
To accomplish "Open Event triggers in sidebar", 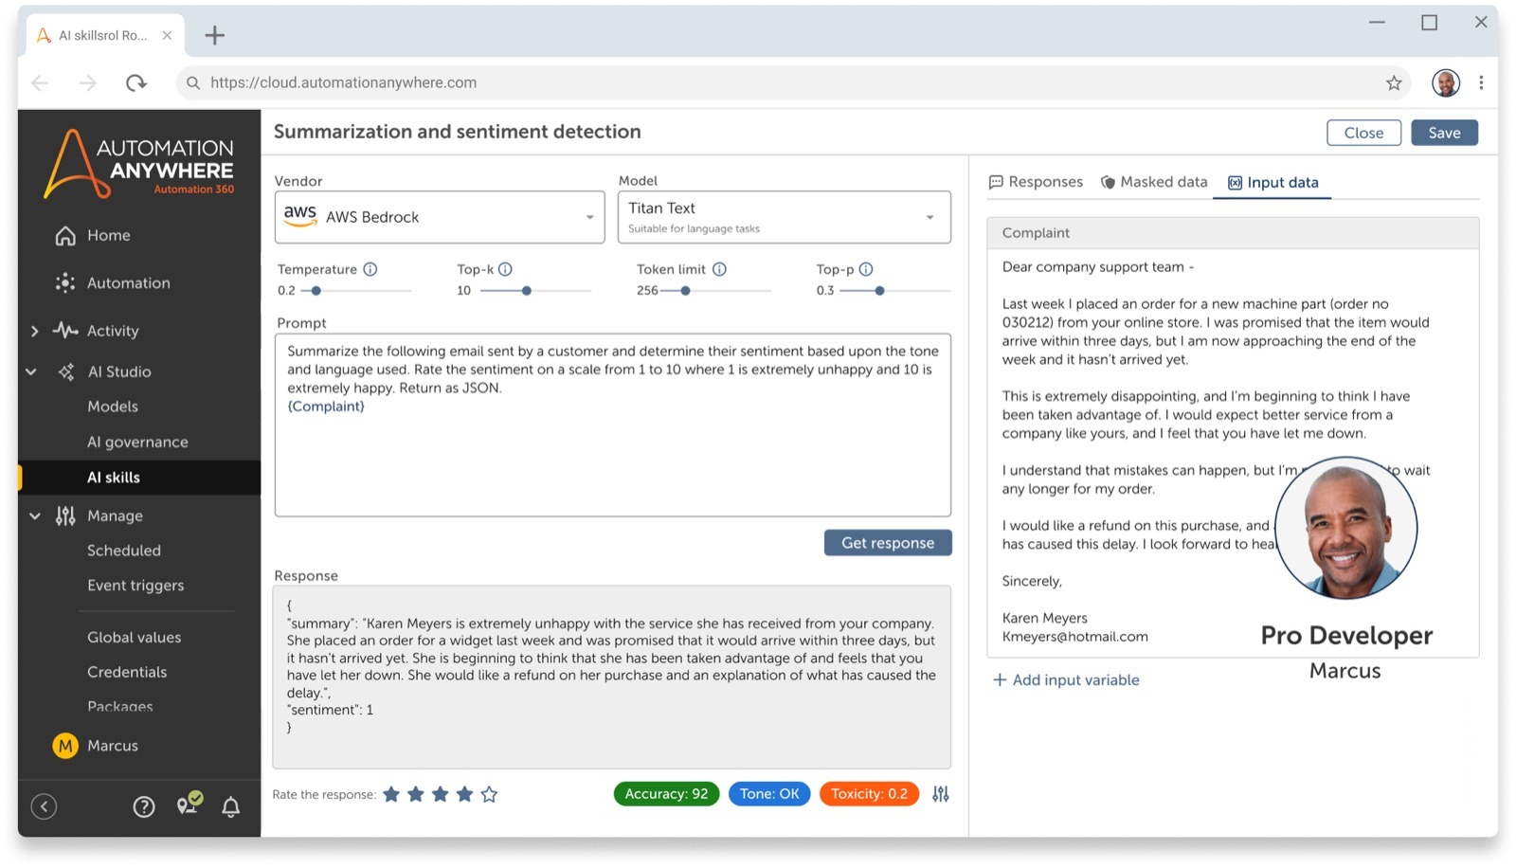I will pyautogui.click(x=135, y=586).
